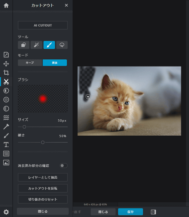This screenshot has width=189, height=217.
Task: Select the crop tool
Action: tap(6, 73)
